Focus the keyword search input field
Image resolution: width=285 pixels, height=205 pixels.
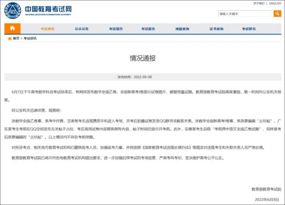[x=246, y=13]
